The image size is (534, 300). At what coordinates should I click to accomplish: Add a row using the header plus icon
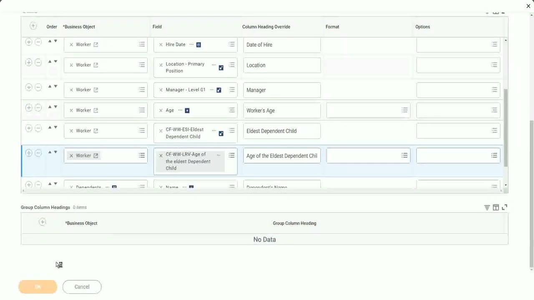[33, 26]
